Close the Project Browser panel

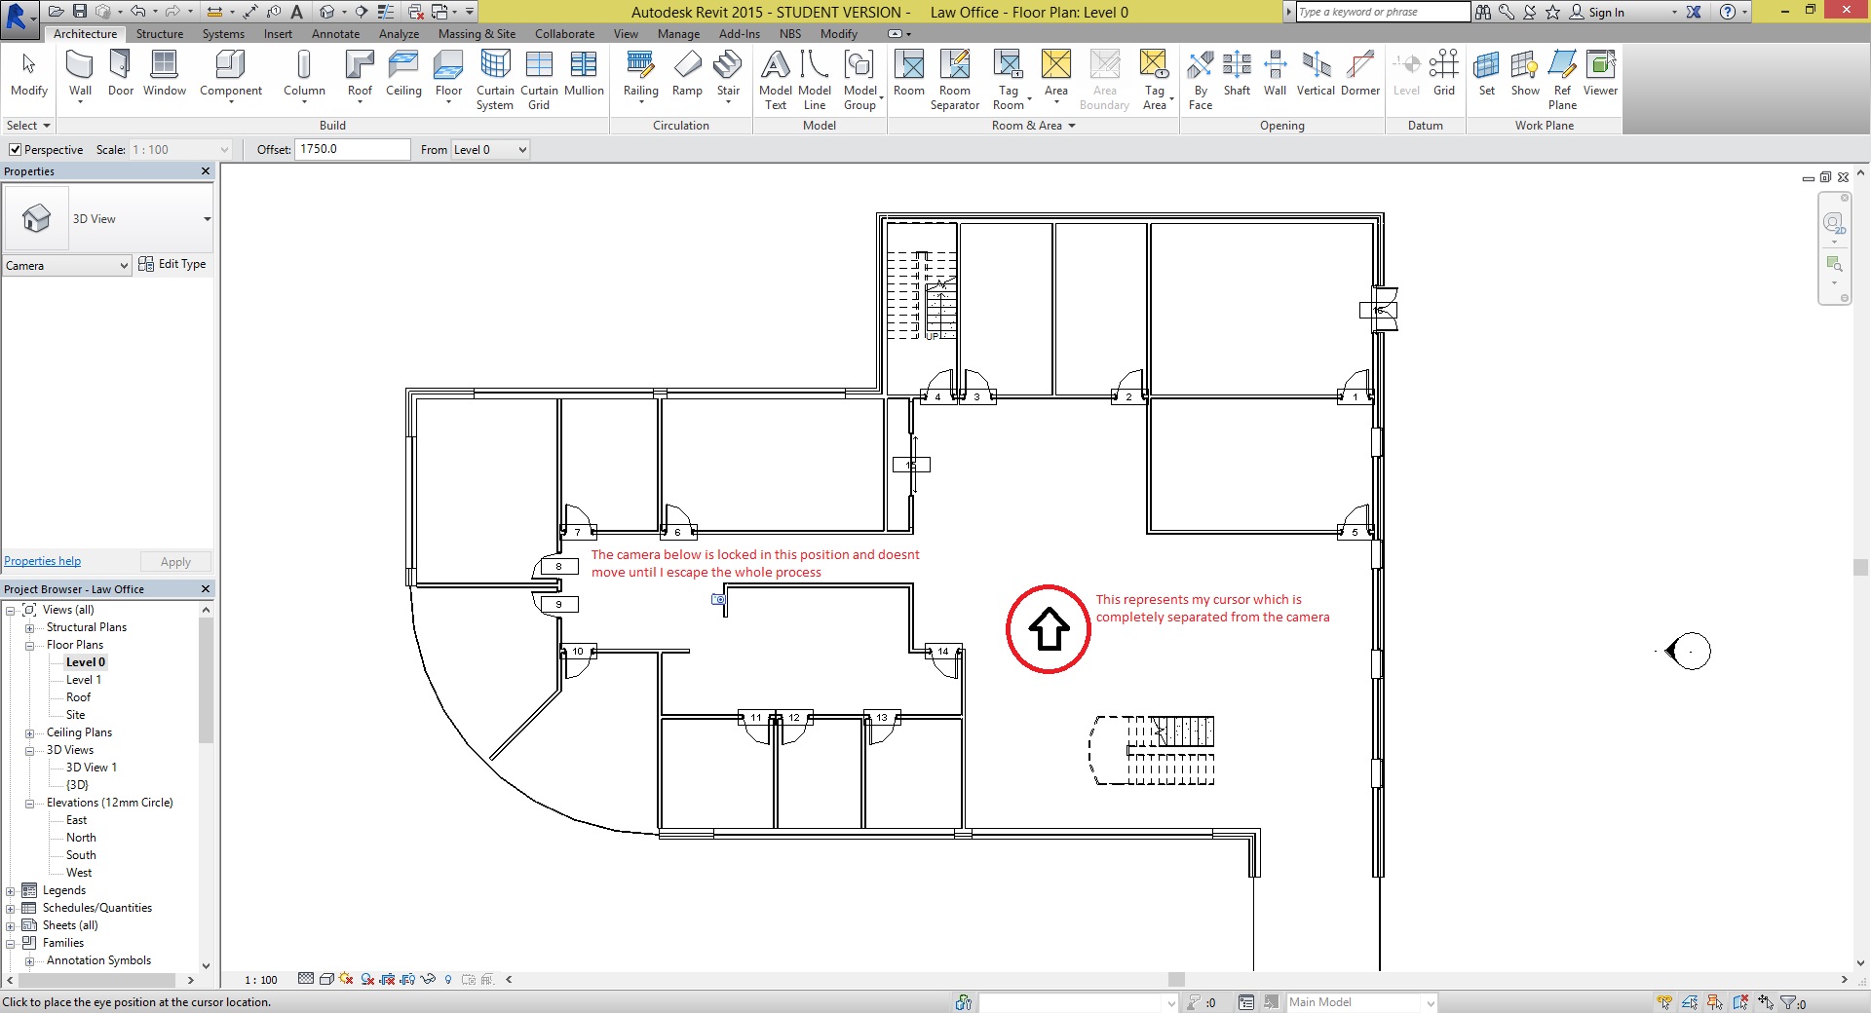coord(205,589)
